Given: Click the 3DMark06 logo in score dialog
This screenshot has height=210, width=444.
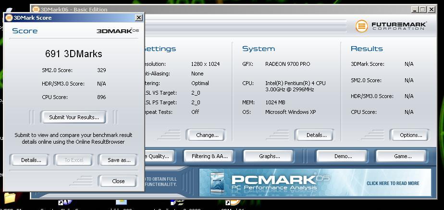Looking at the screenshot, I should pyautogui.click(x=118, y=31).
